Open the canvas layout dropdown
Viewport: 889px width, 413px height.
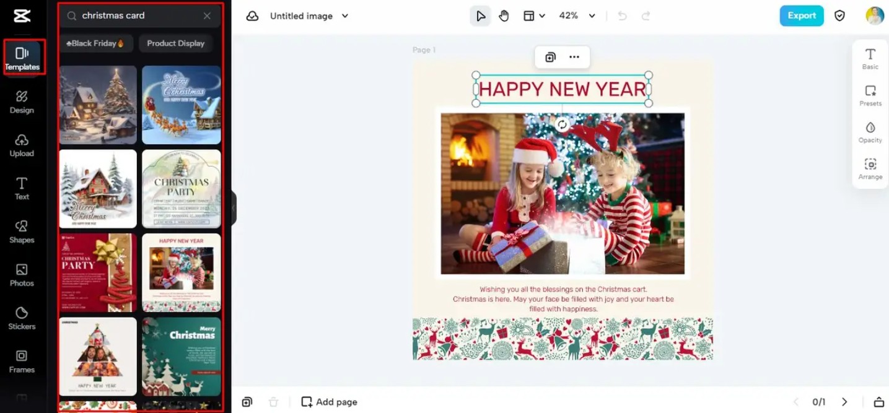click(533, 16)
